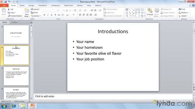
Task: Select slide 3 Testimonial thumbnail
Action: point(16,76)
